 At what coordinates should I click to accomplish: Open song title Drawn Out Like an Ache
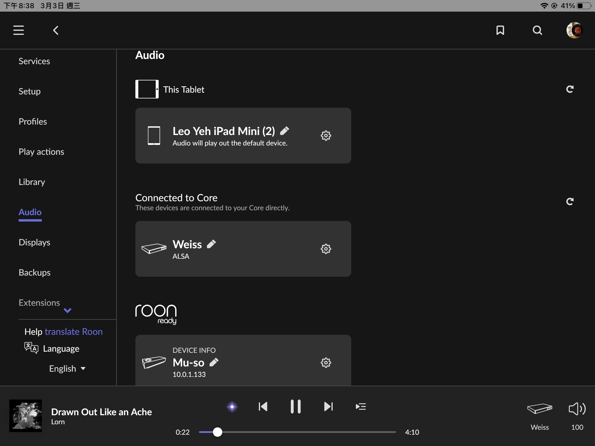(101, 412)
